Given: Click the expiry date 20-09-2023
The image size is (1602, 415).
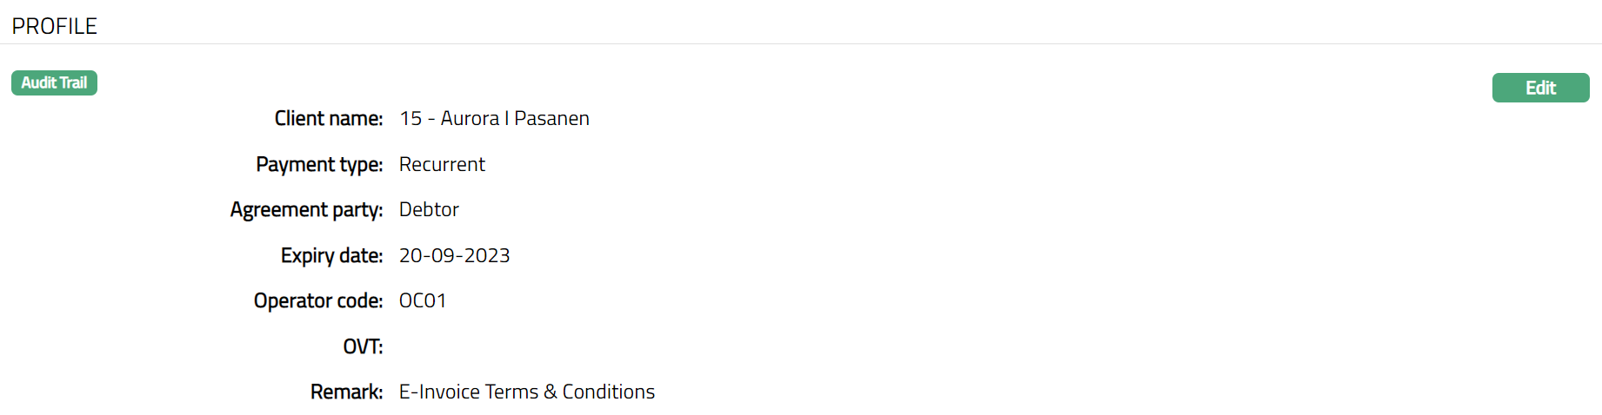Looking at the screenshot, I should [x=454, y=256].
